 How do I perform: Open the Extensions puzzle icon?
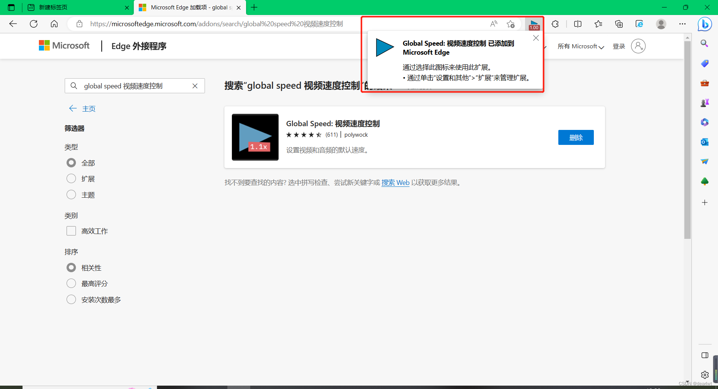tap(555, 24)
